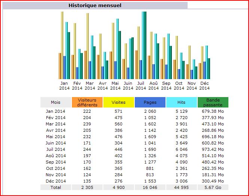The width and height of the screenshot is (249, 196).
Task: Click the 'Déc 2014' chart axis label
Action: [204, 85]
